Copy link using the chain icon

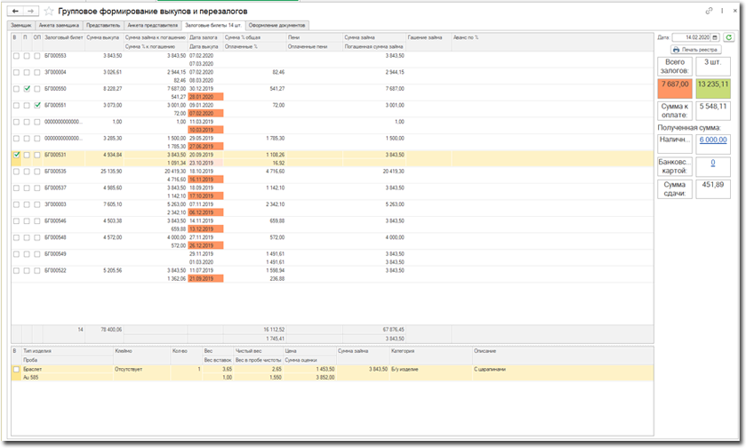[x=709, y=12]
